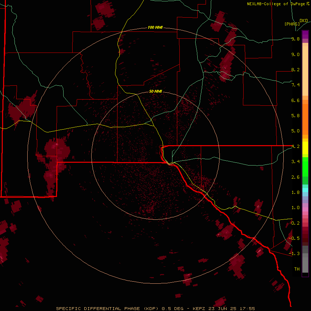Click the DKD label above the color bar
The width and height of the screenshot is (311, 311).
(x=304, y=20)
